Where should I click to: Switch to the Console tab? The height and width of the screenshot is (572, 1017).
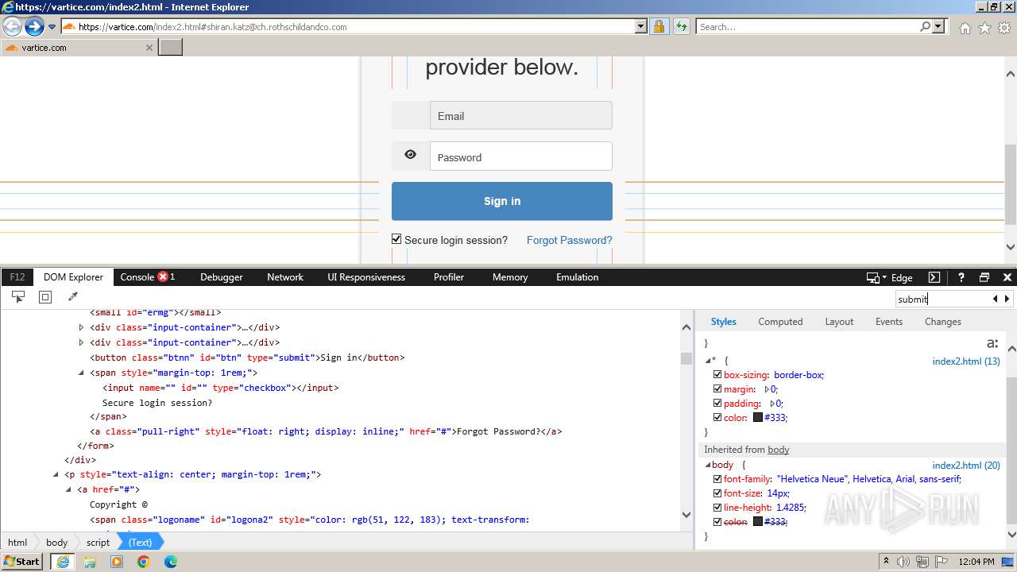tap(147, 277)
